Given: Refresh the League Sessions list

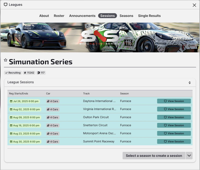Looking at the screenshot, I should click(x=189, y=83).
